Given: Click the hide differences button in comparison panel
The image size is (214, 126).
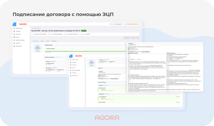Looking at the screenshot, I should click(x=146, y=52).
